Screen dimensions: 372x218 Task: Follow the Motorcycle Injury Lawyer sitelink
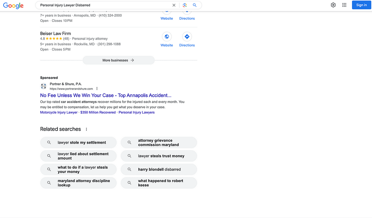coord(58,112)
